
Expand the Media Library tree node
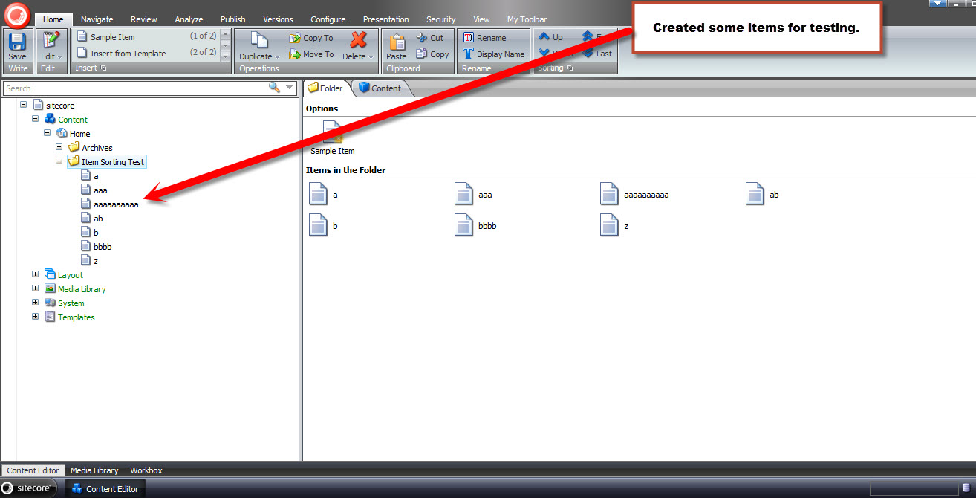click(x=35, y=288)
